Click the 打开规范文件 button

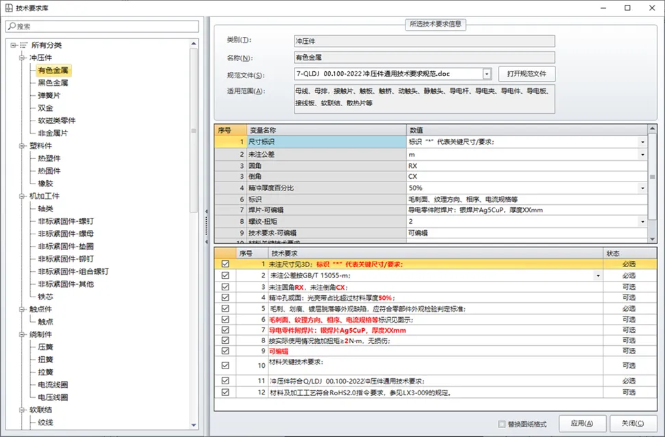(x=527, y=74)
